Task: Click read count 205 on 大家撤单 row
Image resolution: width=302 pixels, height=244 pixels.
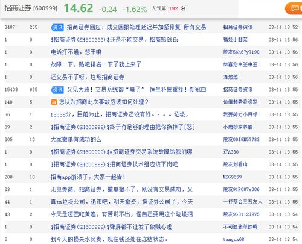Action: (x=8, y=139)
